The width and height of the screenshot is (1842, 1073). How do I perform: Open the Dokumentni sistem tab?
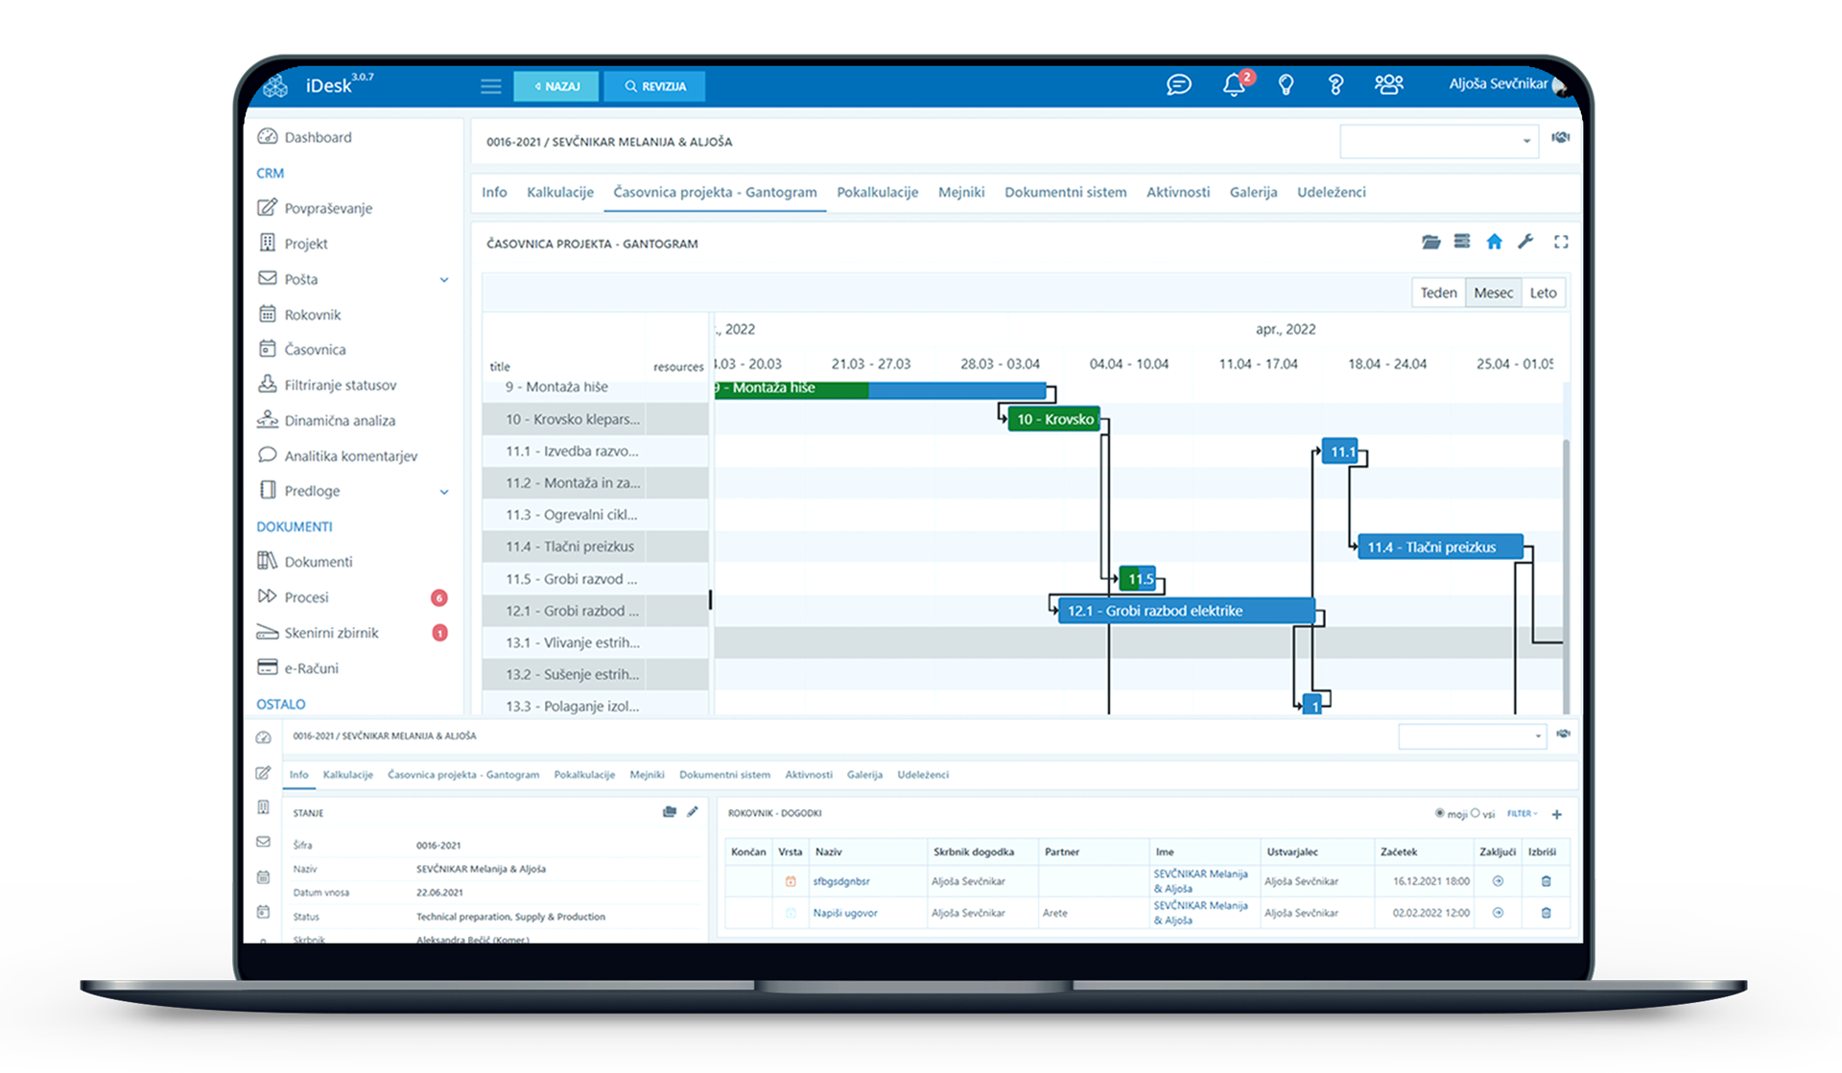[x=1065, y=192]
